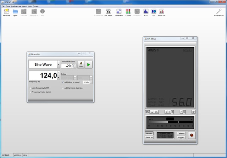Open the Room Sim tool
The width and height of the screenshot is (227, 158).
click(x=162, y=13)
